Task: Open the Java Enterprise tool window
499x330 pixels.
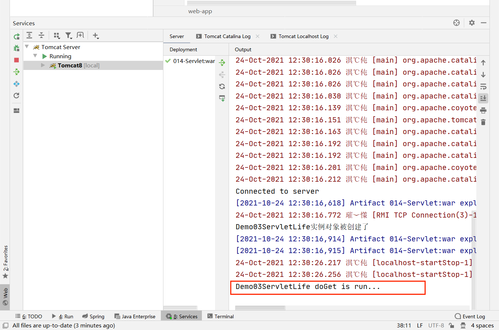Action: (x=135, y=316)
